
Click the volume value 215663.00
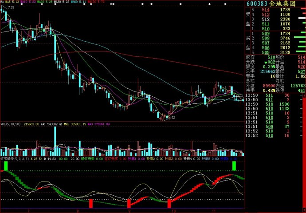click(31, 124)
